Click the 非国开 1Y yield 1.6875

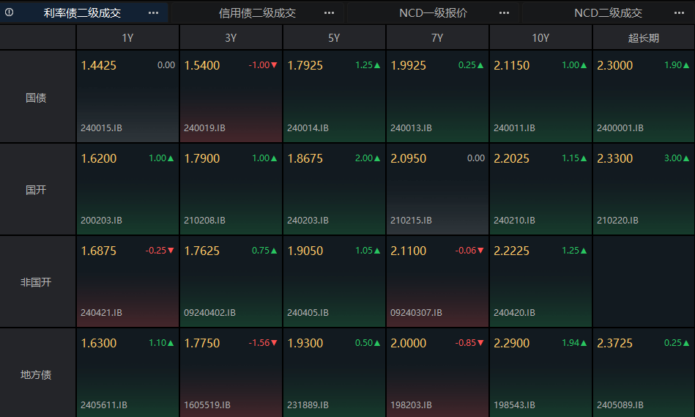tap(98, 251)
